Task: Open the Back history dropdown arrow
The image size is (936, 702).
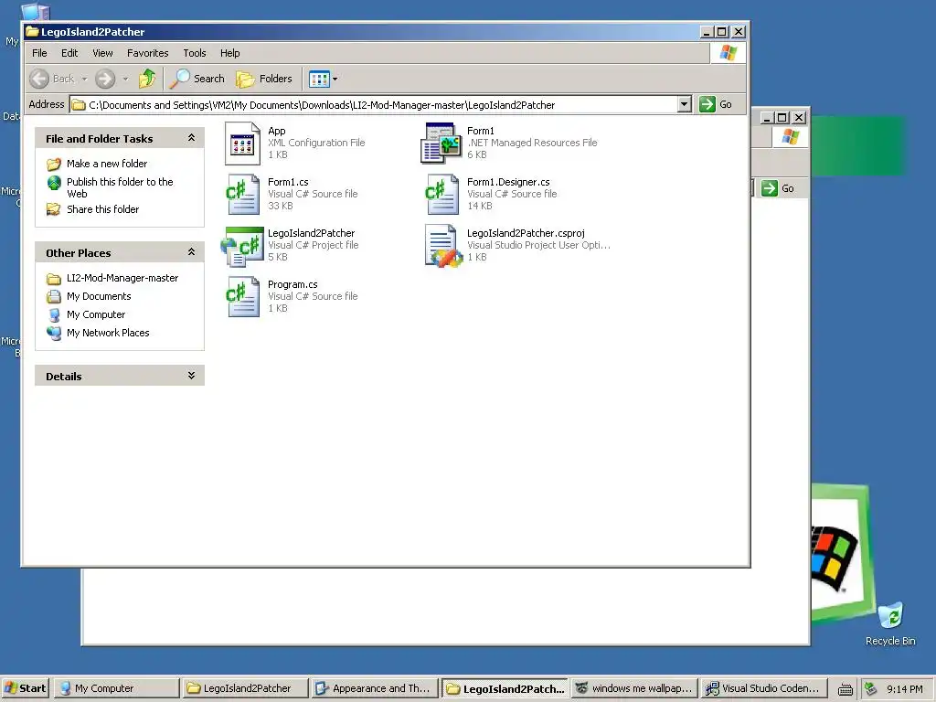Action: pos(84,79)
